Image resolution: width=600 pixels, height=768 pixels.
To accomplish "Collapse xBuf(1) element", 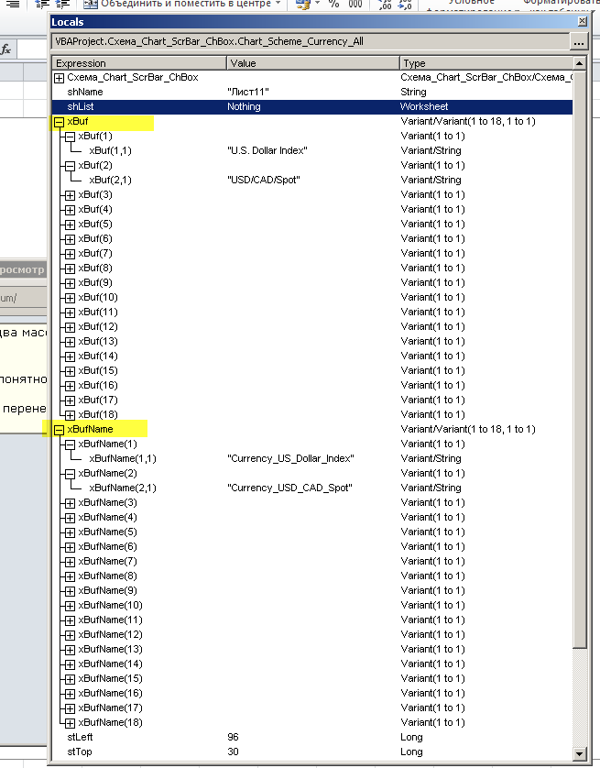I will (x=71, y=137).
